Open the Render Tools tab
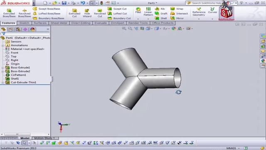The height and width of the screenshot is (150, 266). [x=138, y=23]
